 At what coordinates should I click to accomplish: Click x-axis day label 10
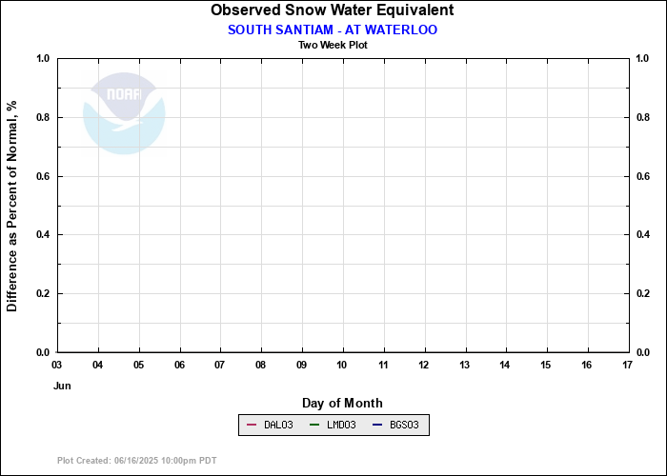(341, 365)
